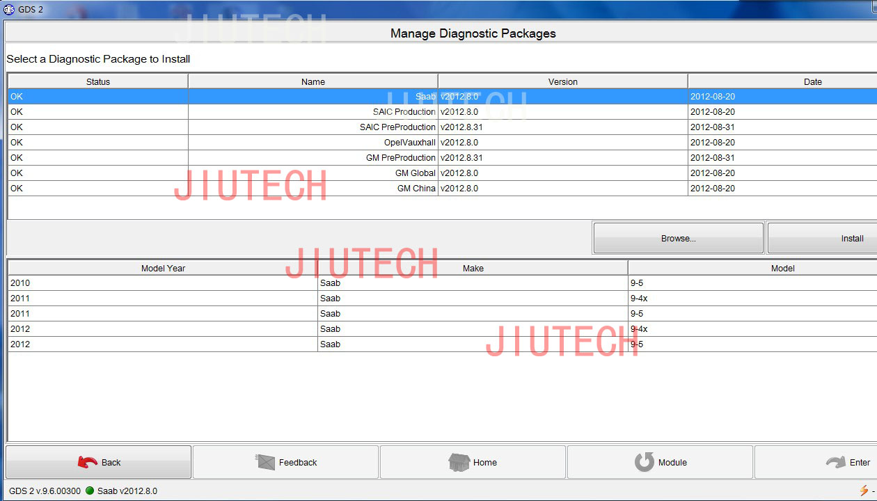Click the Status column header
877x501 pixels.
coord(97,81)
